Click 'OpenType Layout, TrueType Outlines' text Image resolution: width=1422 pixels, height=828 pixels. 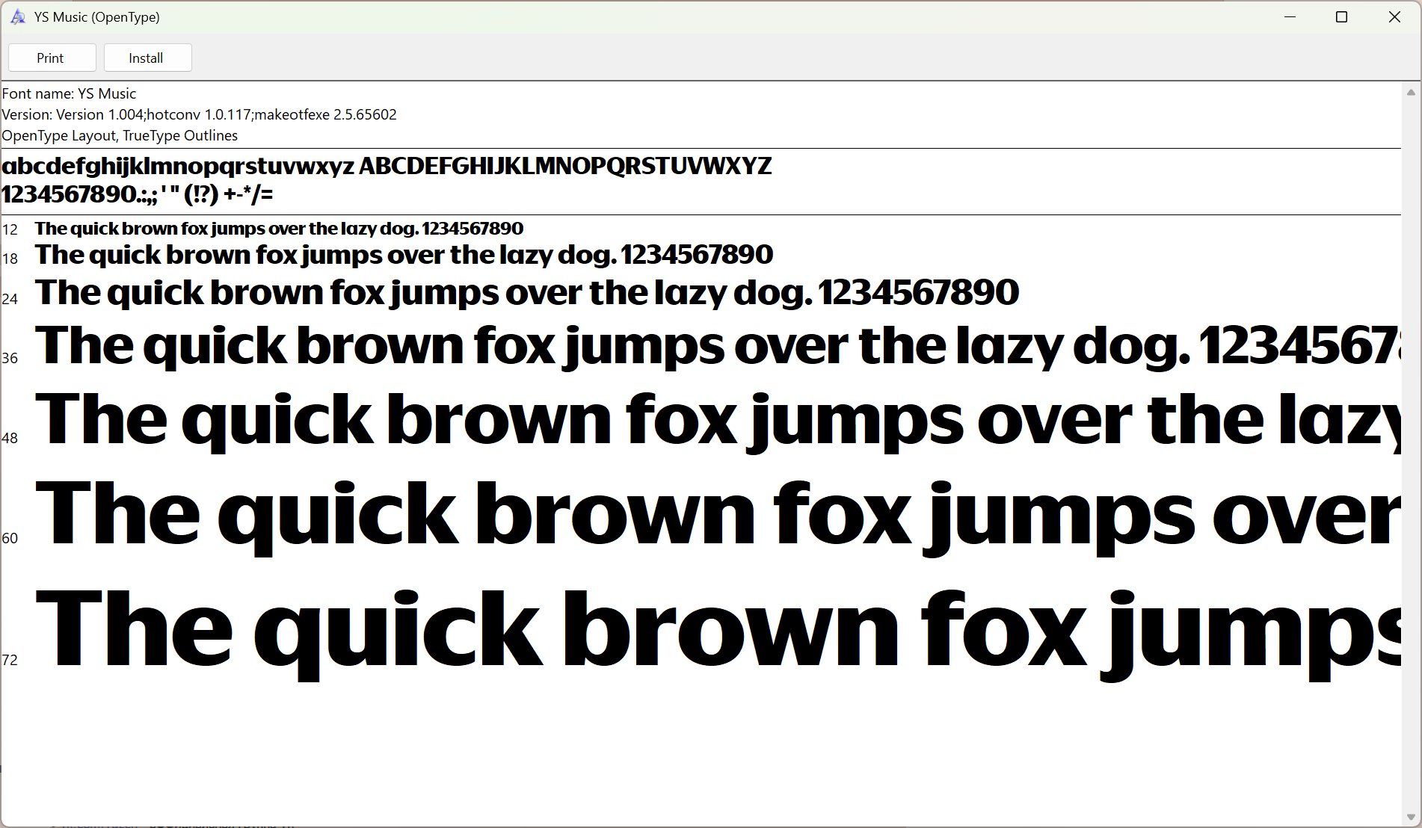tap(120, 135)
